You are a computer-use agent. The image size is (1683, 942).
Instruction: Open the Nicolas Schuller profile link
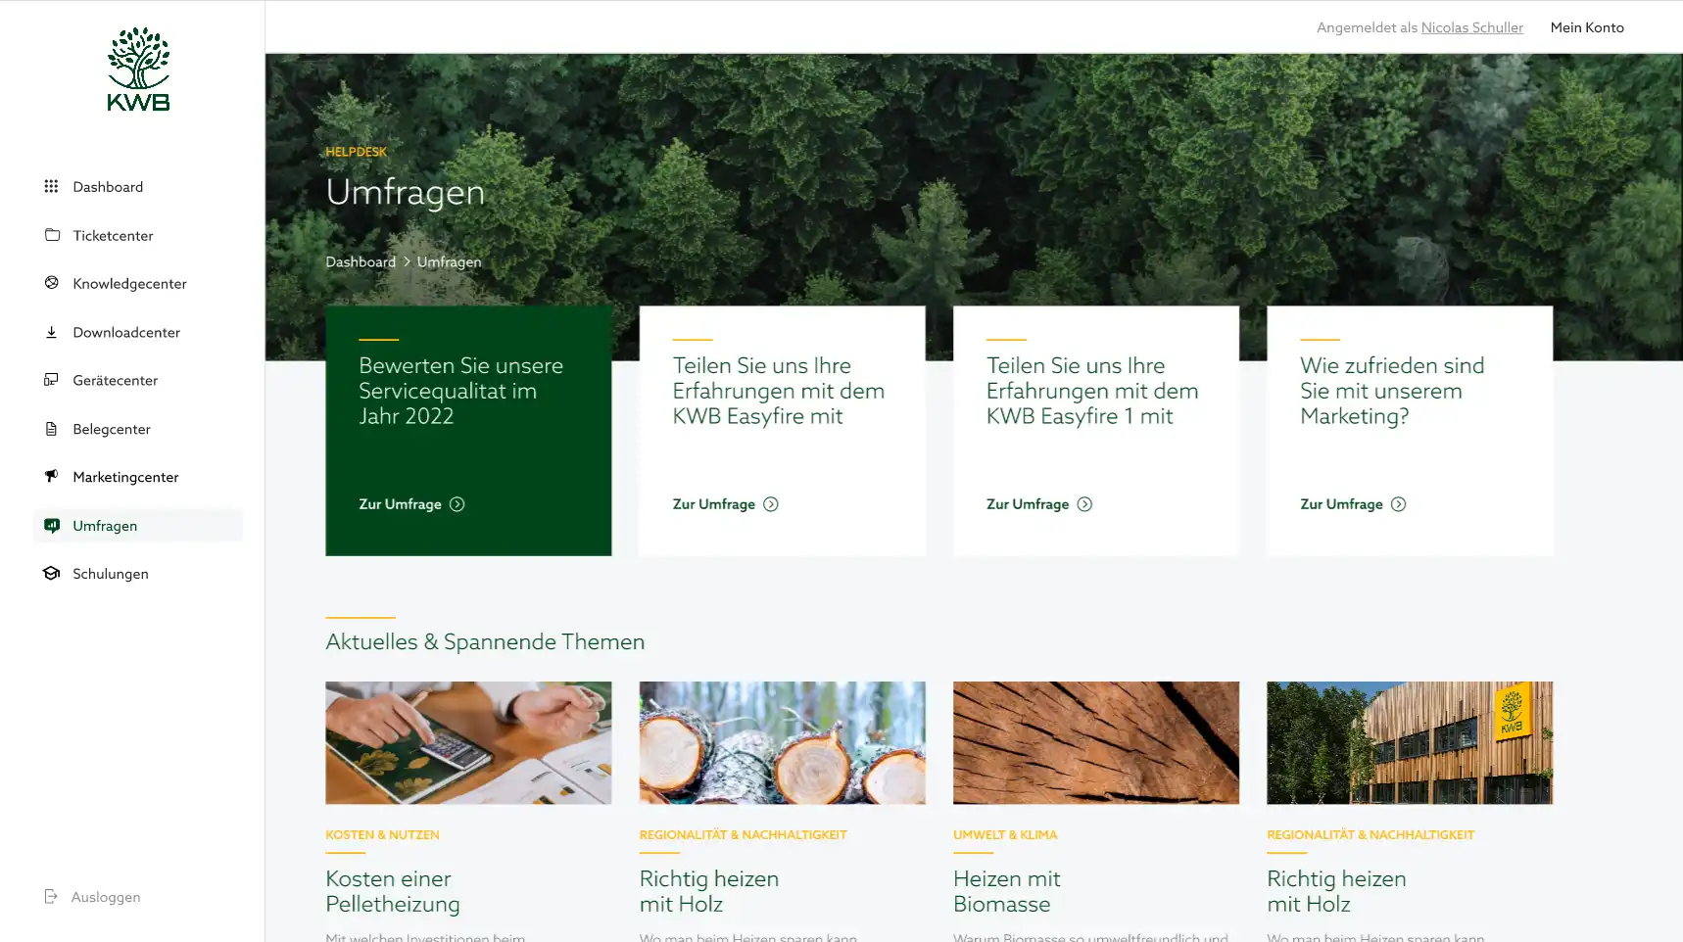1471,27
